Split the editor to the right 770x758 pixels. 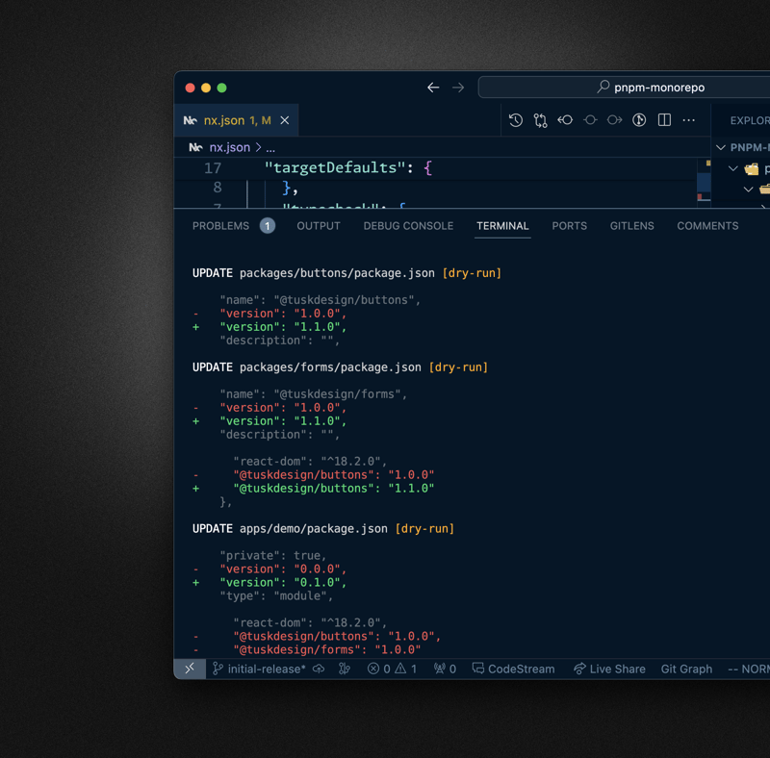click(x=664, y=120)
